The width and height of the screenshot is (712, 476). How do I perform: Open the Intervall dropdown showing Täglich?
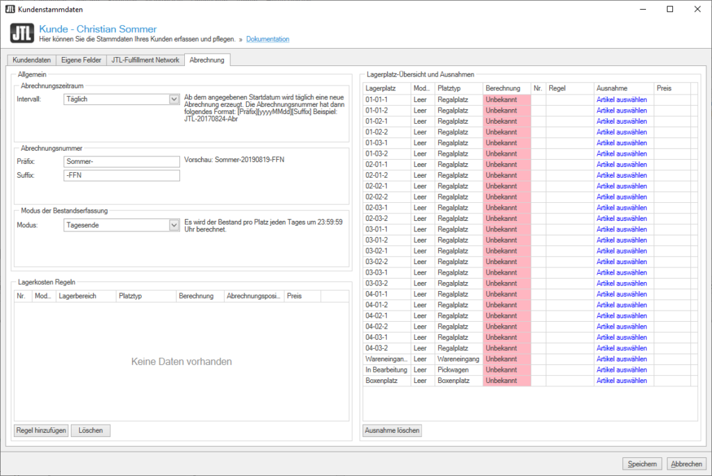click(174, 99)
